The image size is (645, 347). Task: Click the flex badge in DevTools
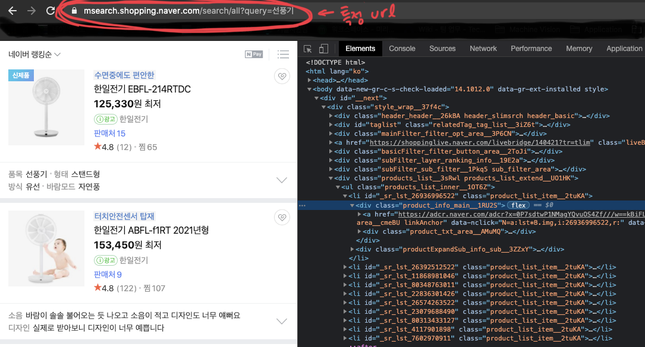coord(518,205)
